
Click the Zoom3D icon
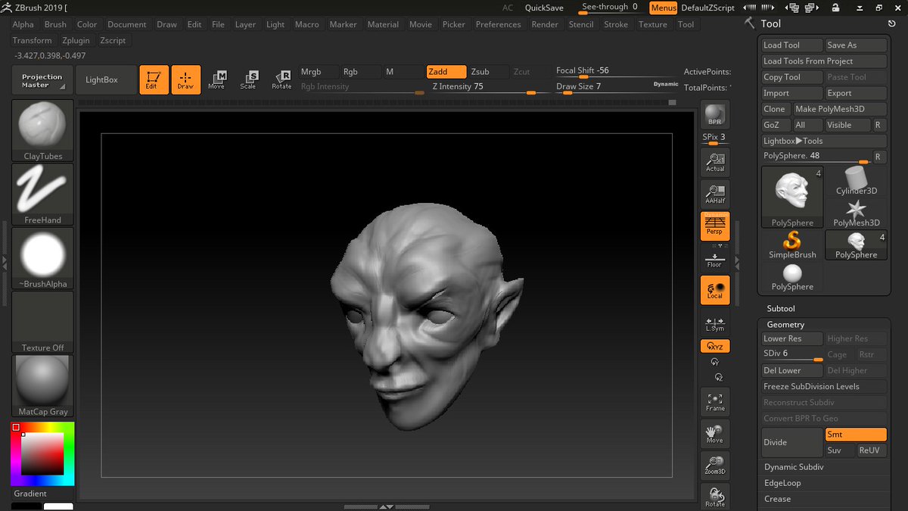(x=715, y=465)
